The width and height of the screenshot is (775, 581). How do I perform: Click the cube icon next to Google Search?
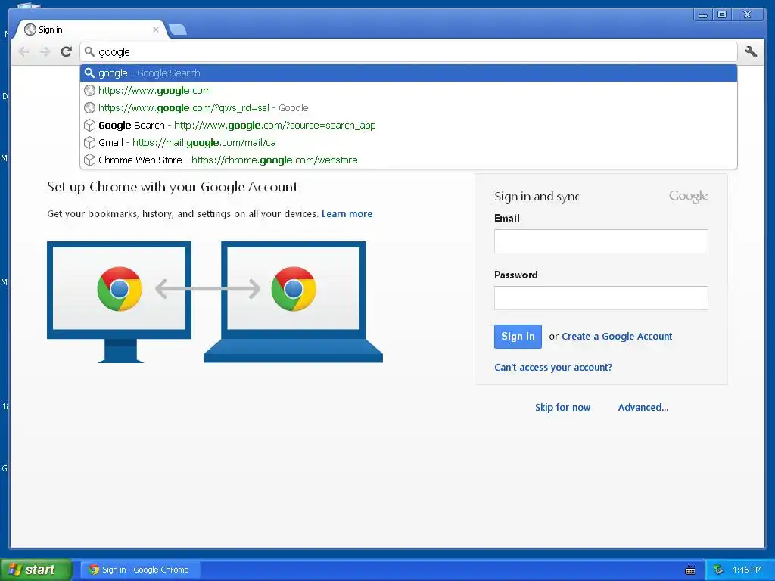(x=89, y=126)
